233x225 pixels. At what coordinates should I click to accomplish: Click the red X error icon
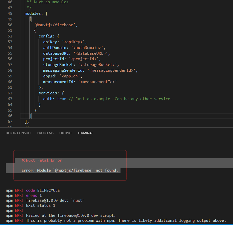pos(23,160)
